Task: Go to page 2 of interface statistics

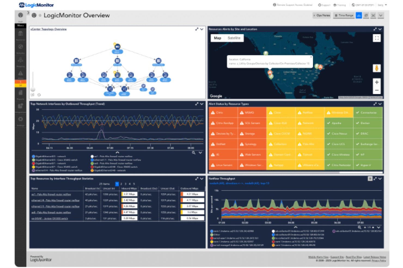Action: click(121, 184)
